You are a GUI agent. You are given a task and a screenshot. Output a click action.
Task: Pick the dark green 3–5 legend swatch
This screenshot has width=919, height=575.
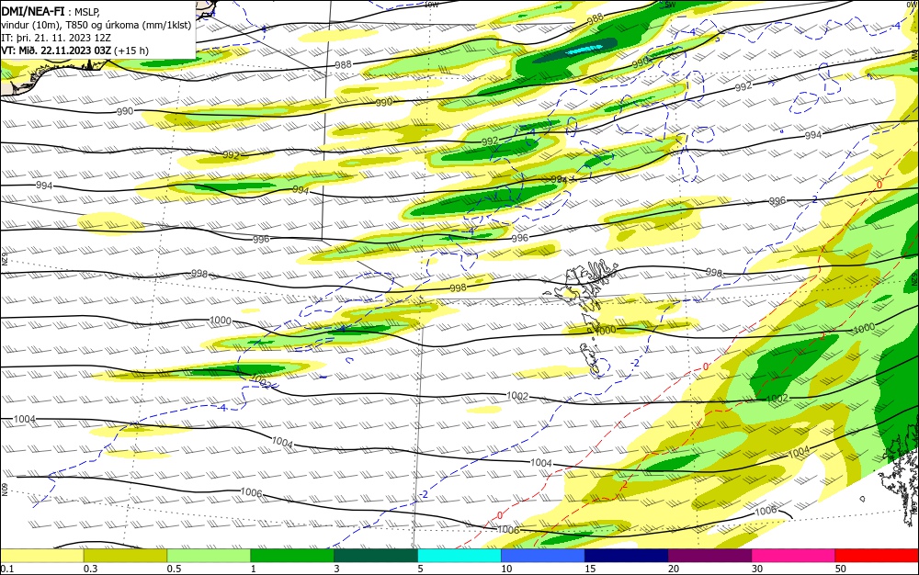click(x=376, y=556)
